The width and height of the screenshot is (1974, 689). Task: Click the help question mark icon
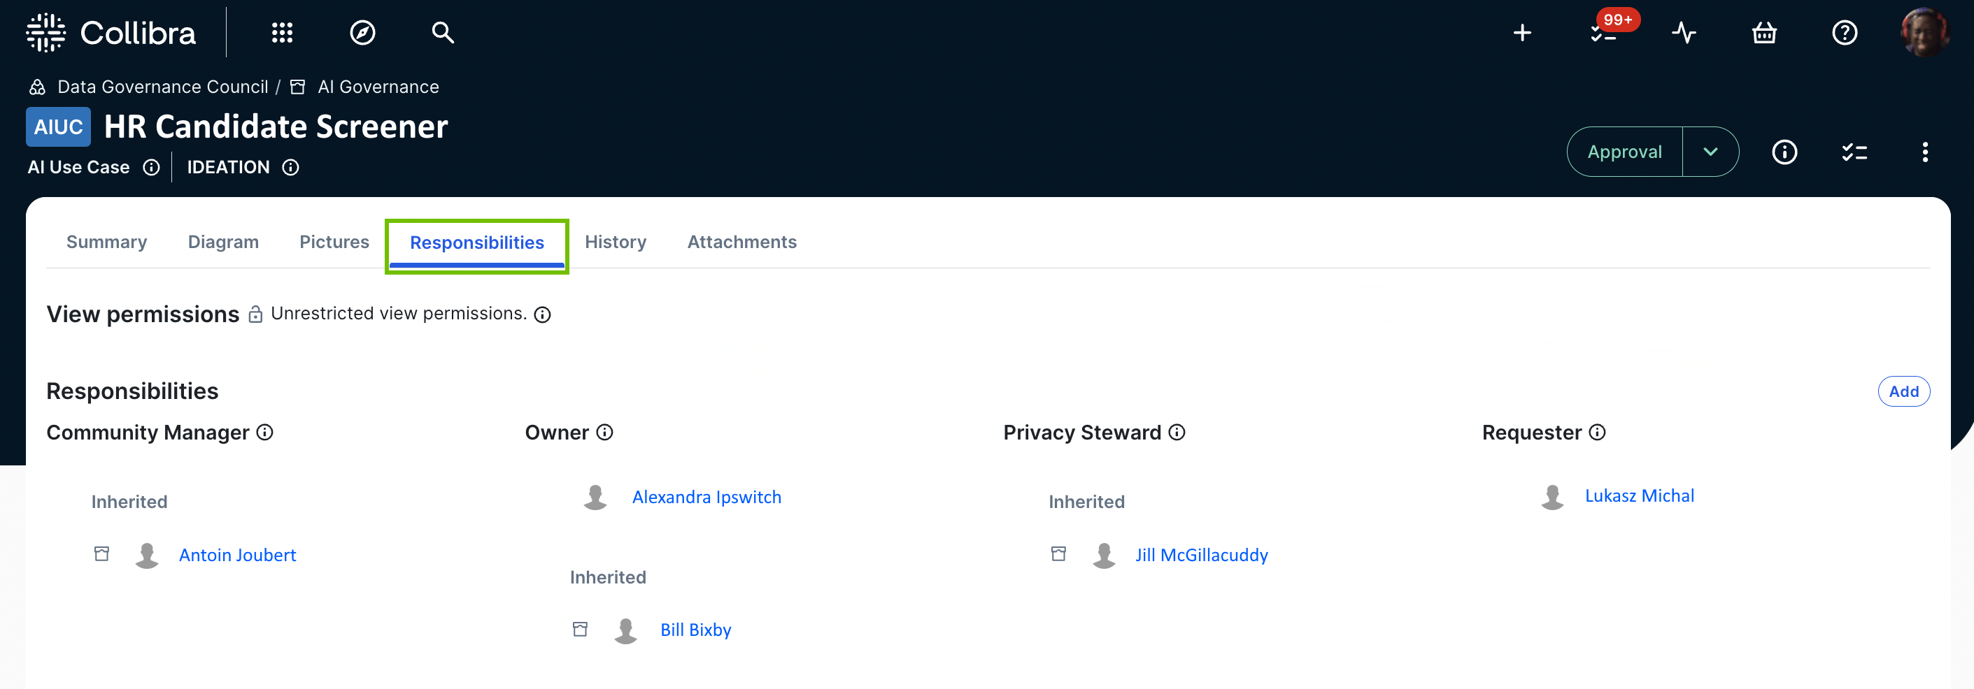tap(1845, 33)
